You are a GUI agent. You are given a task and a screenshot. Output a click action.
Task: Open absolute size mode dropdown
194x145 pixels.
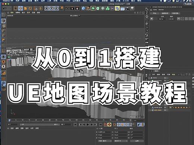tap(121, 141)
